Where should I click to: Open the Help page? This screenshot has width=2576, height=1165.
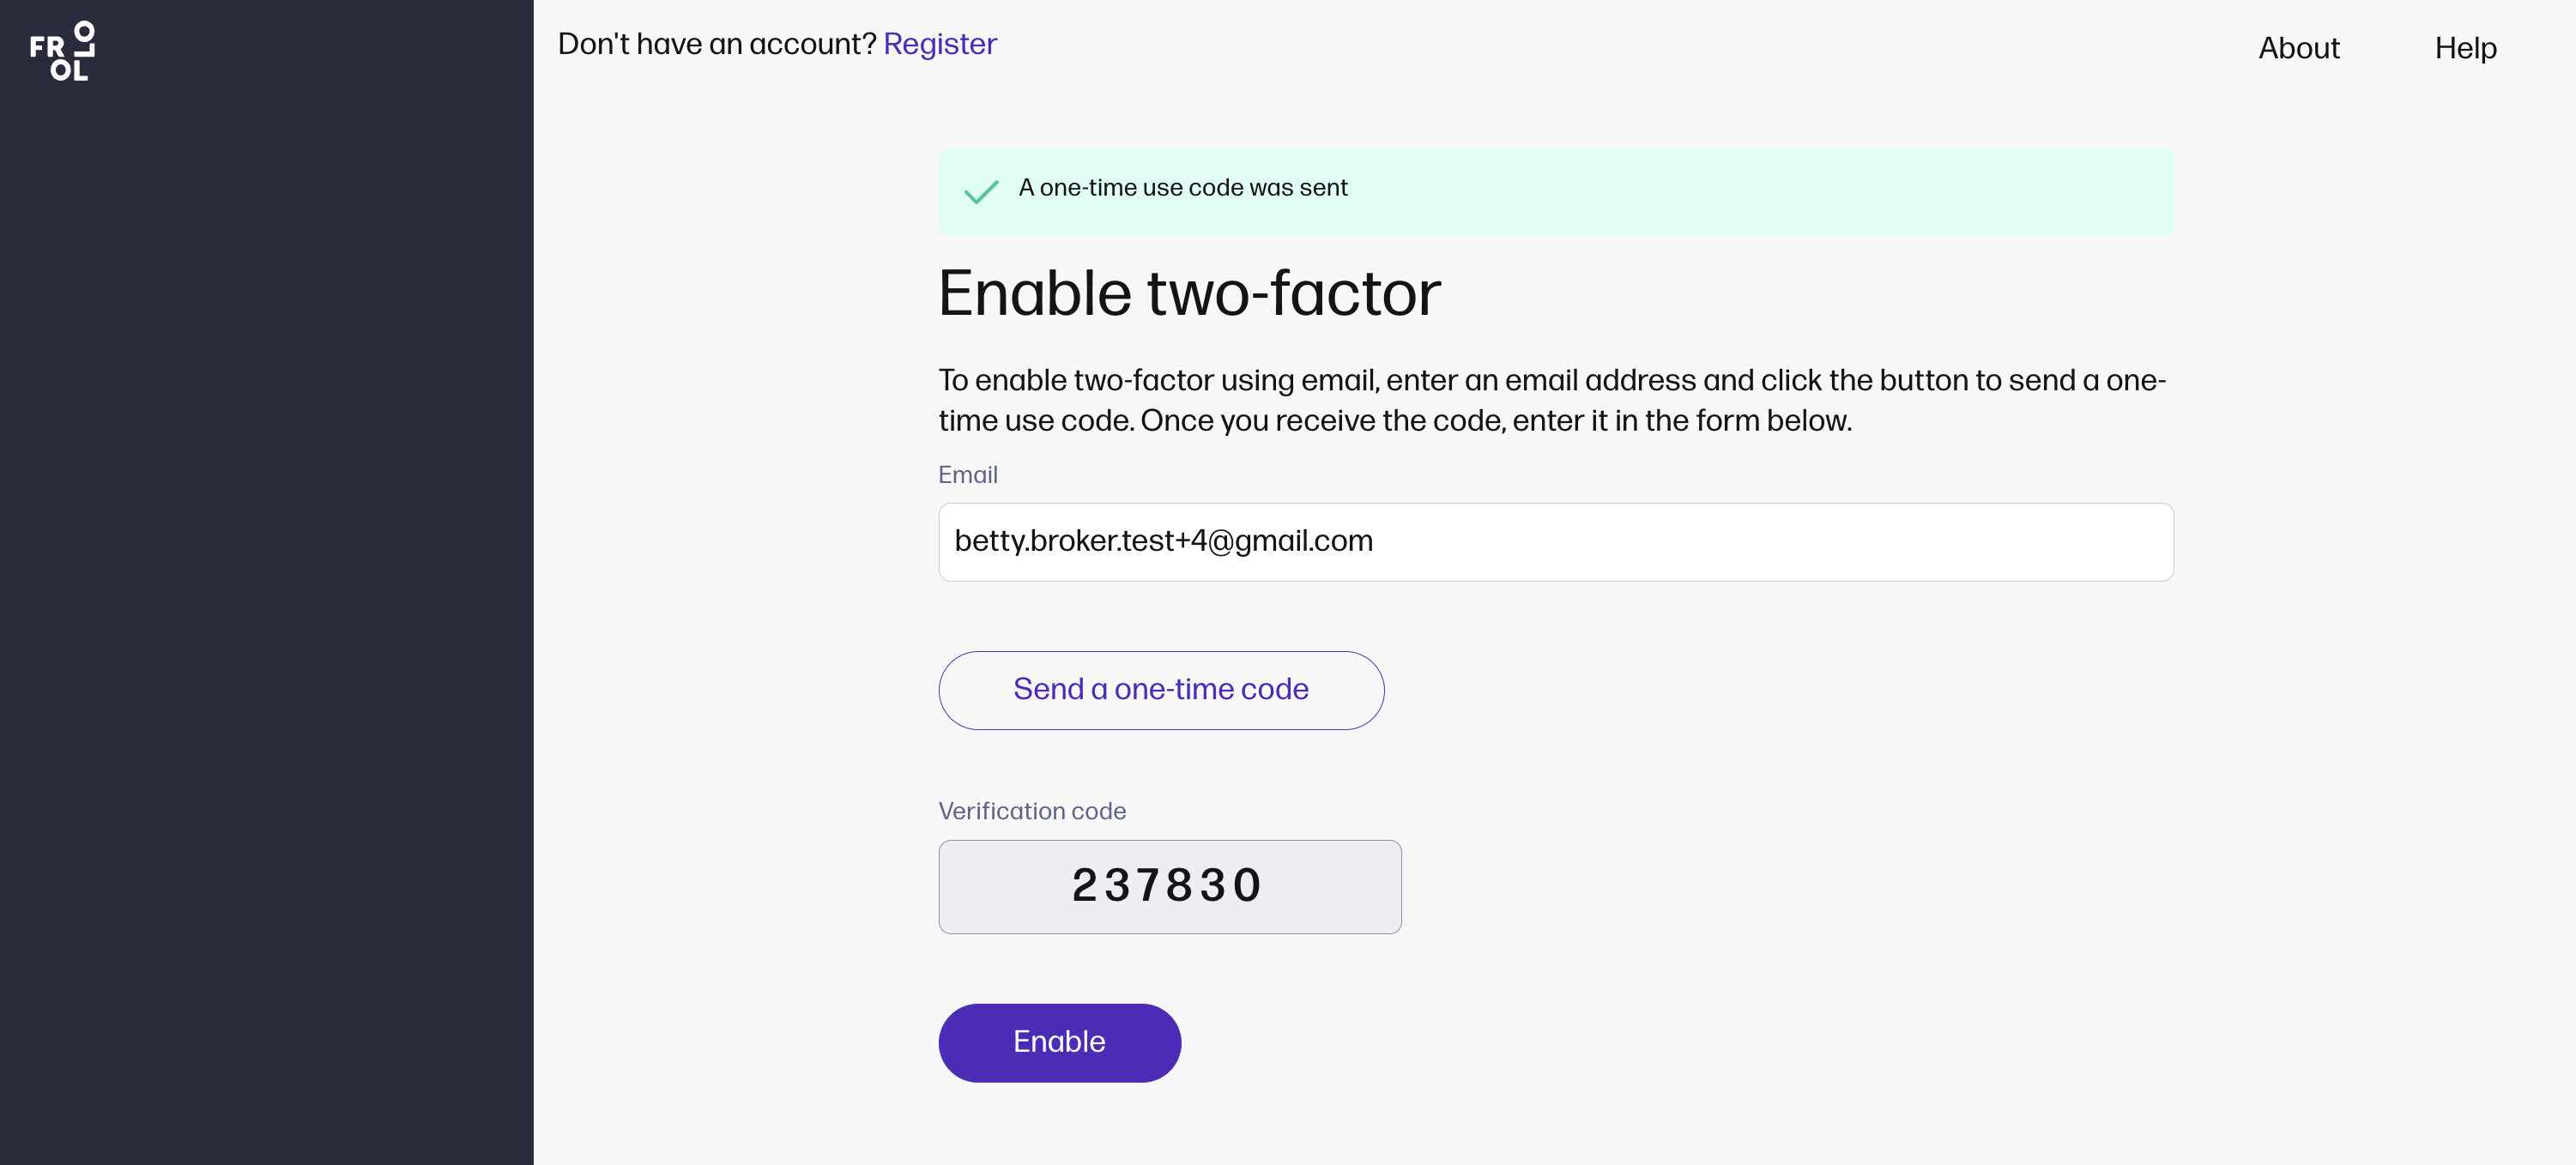pos(2465,48)
